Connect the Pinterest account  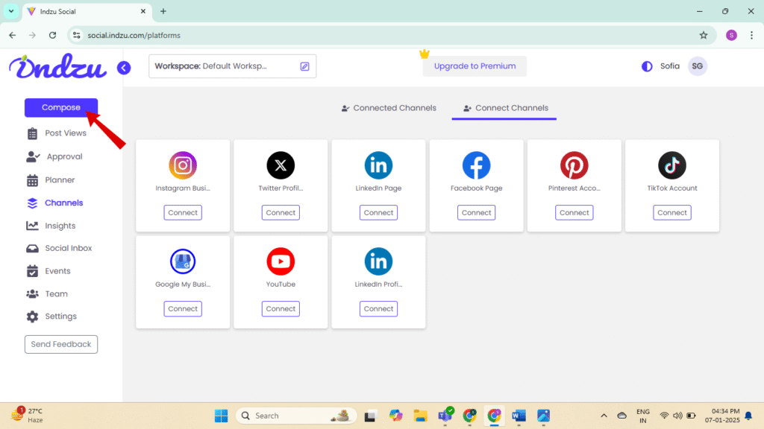tap(574, 212)
